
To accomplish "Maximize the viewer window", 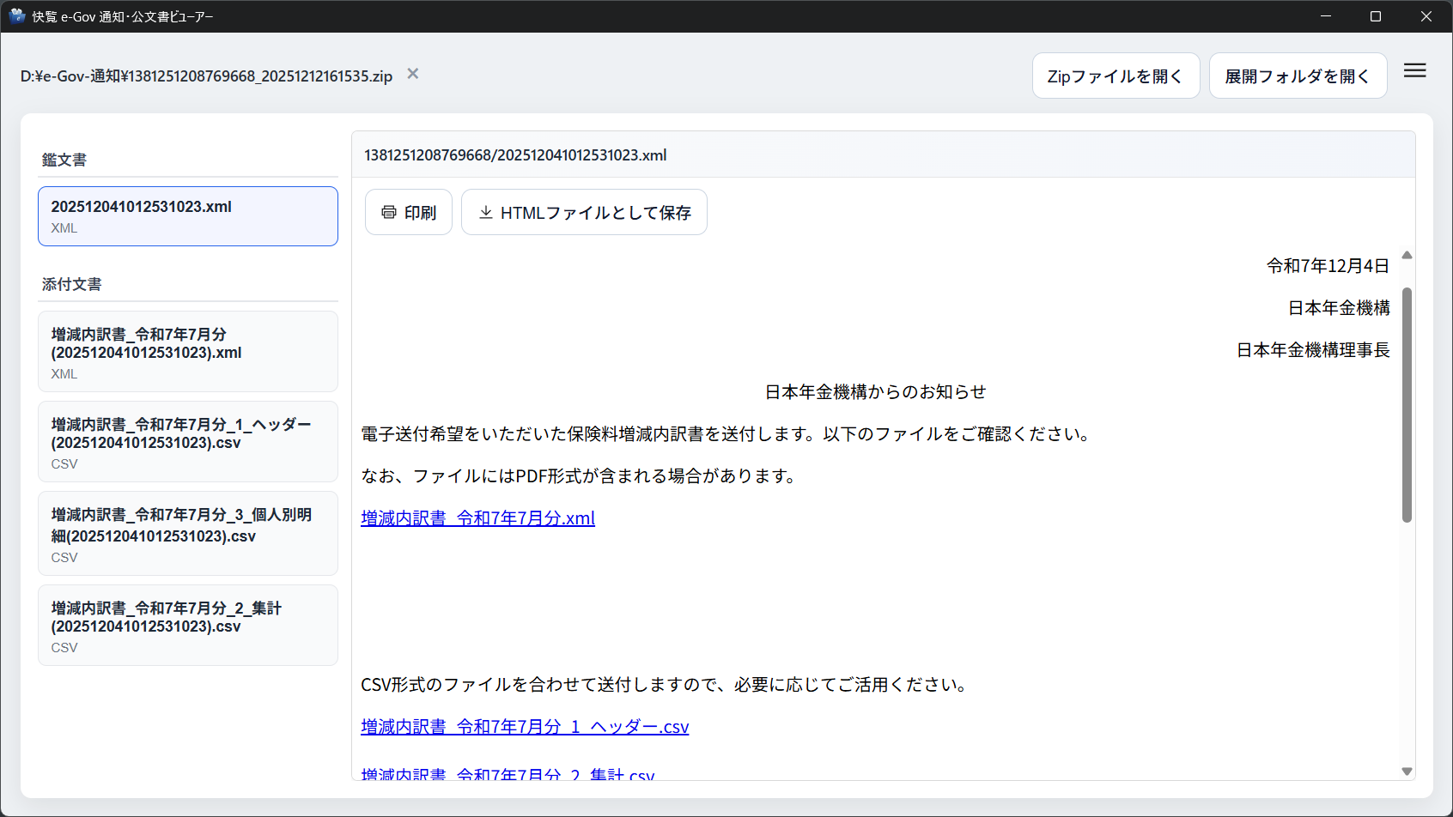I will 1376,16.
